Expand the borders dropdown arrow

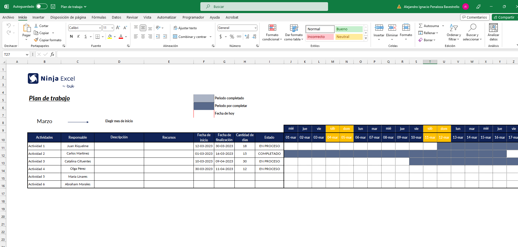pos(103,36)
